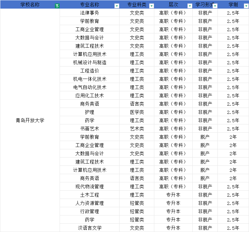The image size is (249, 232).
Task: Open the 专业名称 column filter dropdown
Action: 117,6
